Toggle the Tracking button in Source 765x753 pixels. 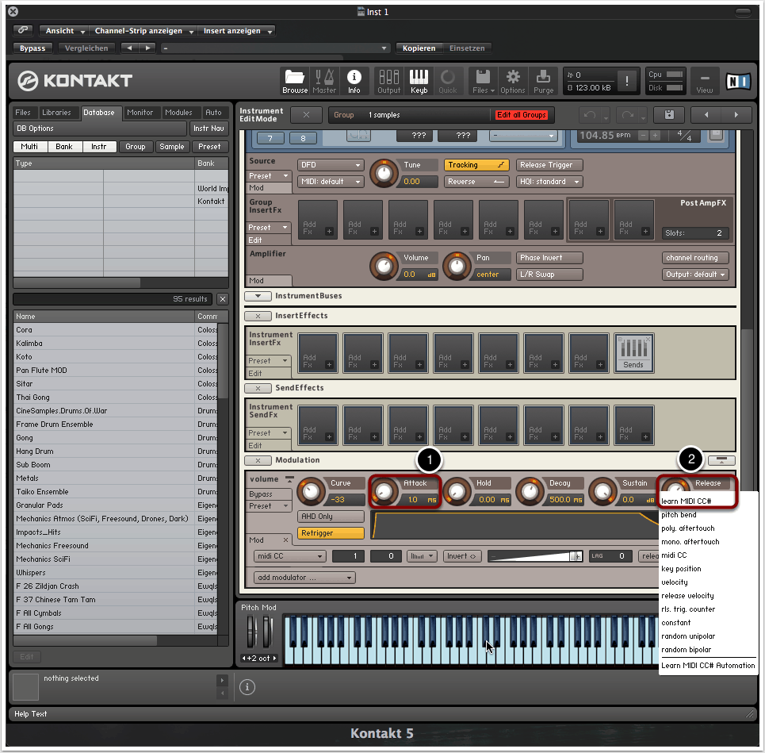[476, 165]
